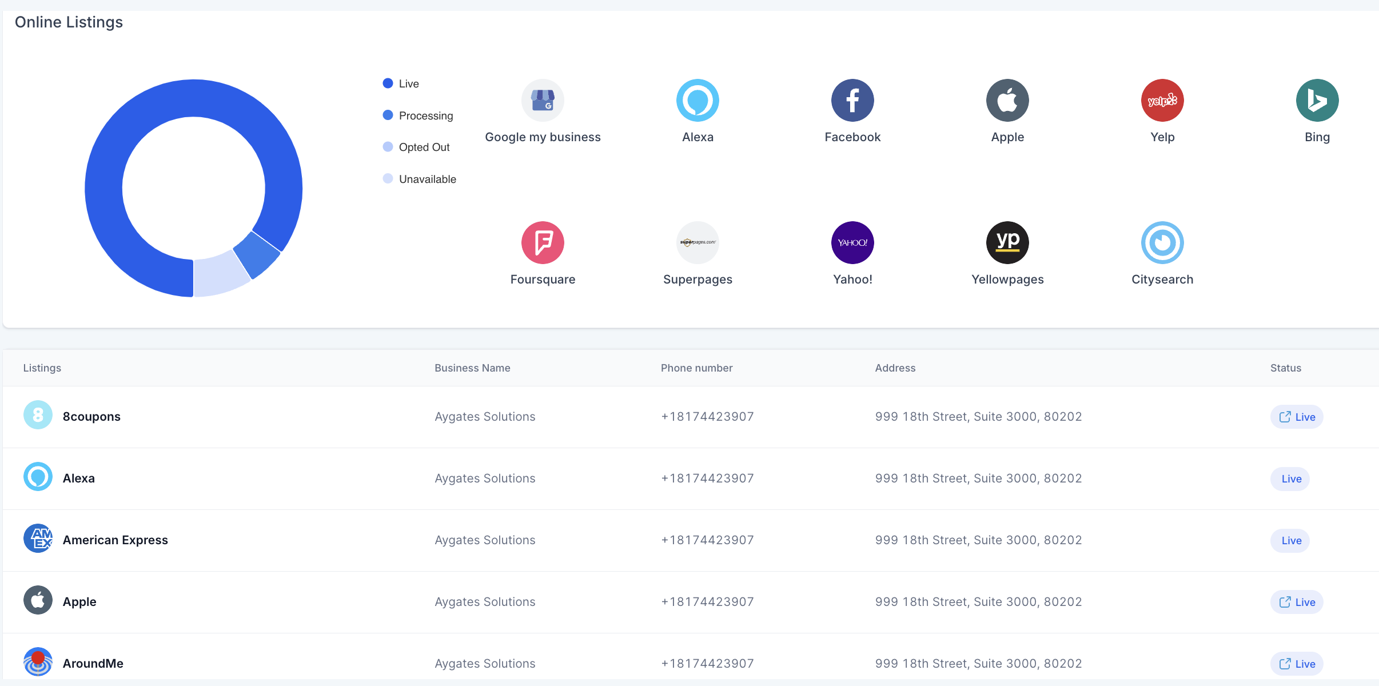The width and height of the screenshot is (1379, 686).
Task: Click the Processing segment of donut chart
Action: [x=257, y=254]
